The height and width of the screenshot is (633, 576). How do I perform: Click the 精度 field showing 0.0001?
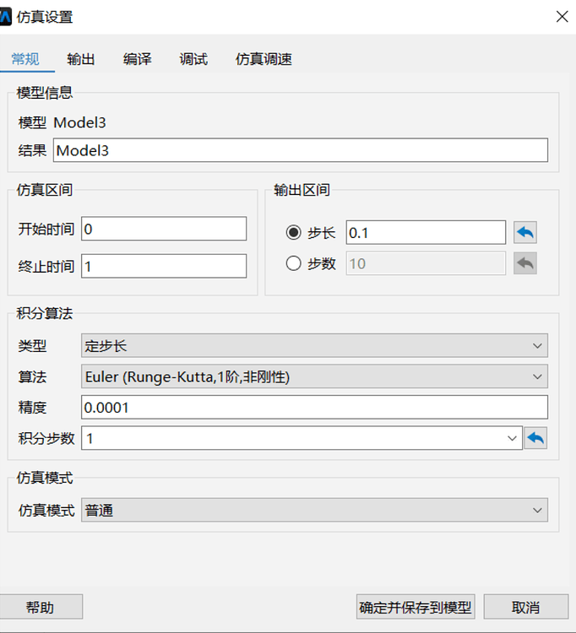(x=314, y=408)
